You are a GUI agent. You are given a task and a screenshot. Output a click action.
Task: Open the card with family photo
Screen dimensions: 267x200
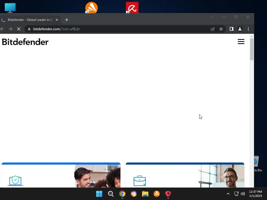61,175
